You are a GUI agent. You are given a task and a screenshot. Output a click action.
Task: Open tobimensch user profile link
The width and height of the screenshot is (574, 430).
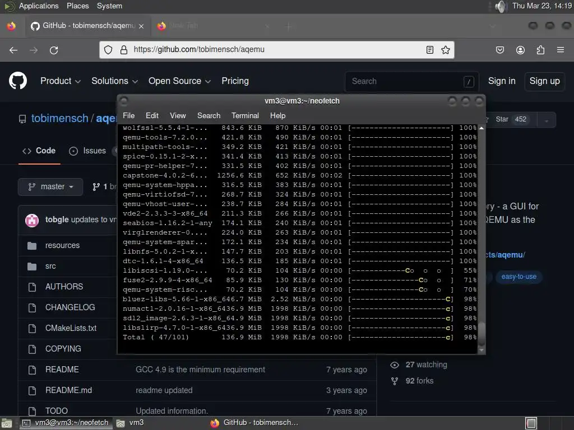(59, 119)
